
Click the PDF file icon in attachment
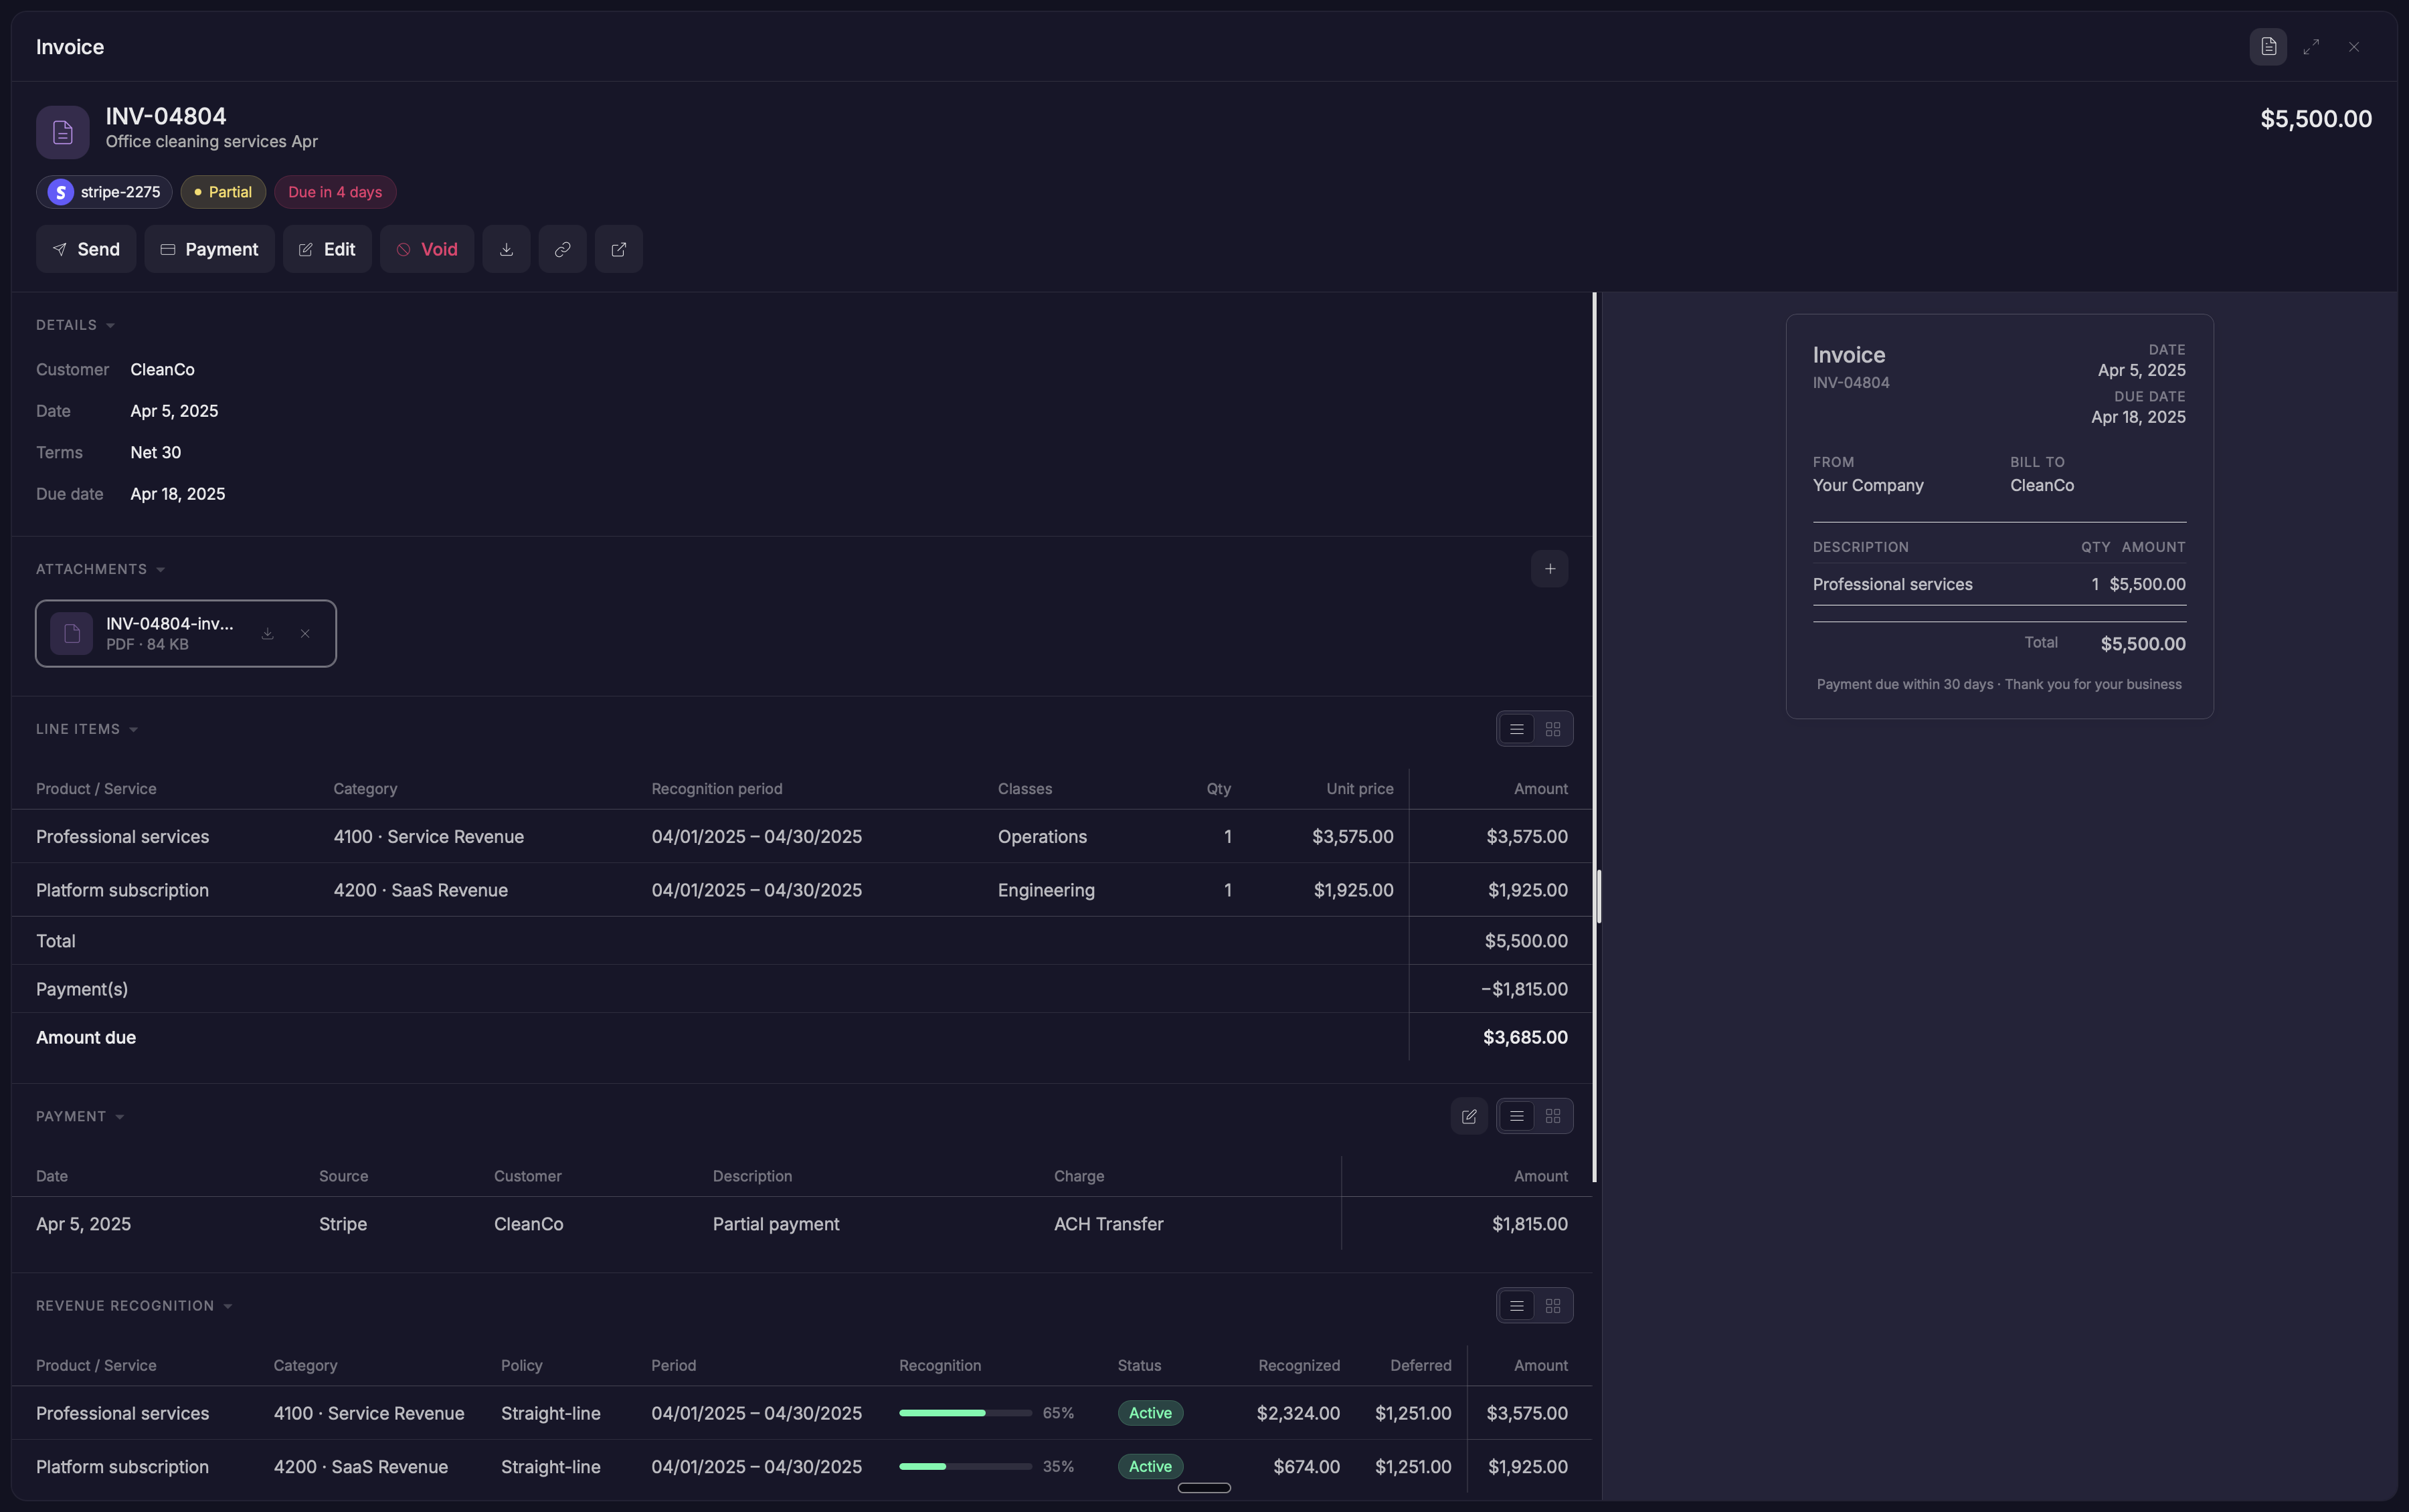pyautogui.click(x=71, y=633)
